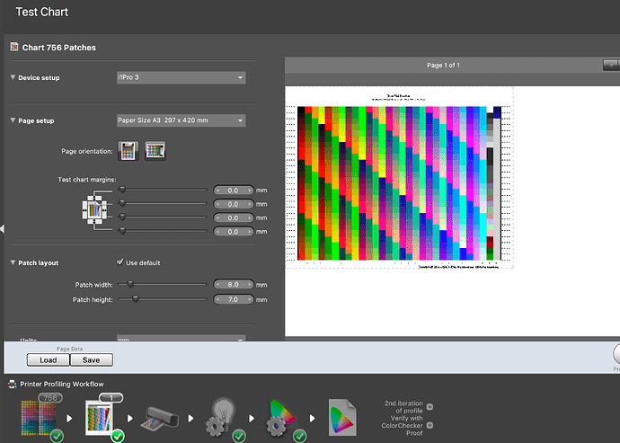The height and width of the screenshot is (443, 620).
Task: Toggle the Use default checkbox
Action: tap(120, 262)
